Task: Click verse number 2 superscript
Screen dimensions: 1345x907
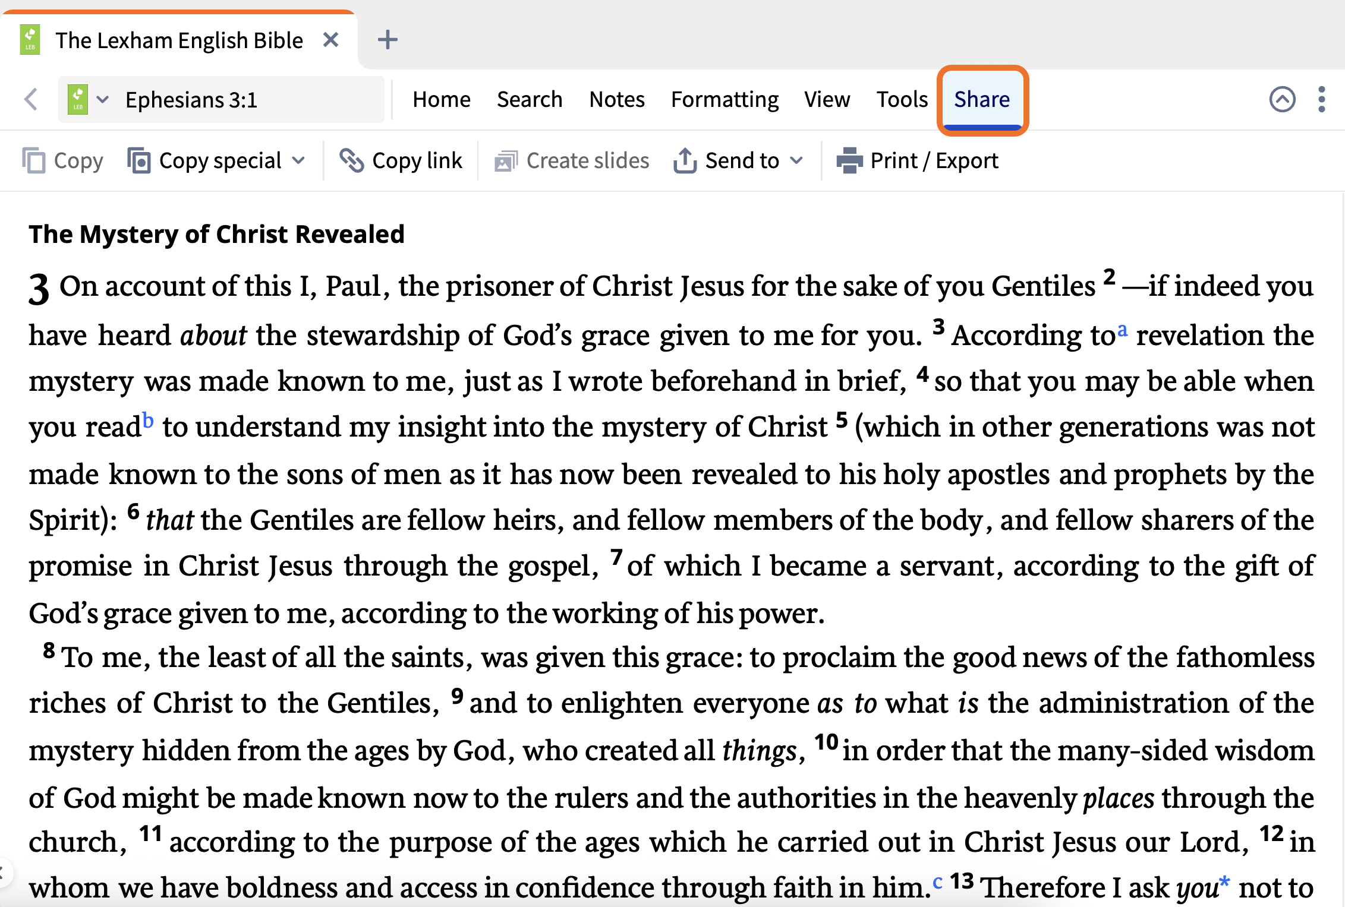Action: [x=1109, y=277]
